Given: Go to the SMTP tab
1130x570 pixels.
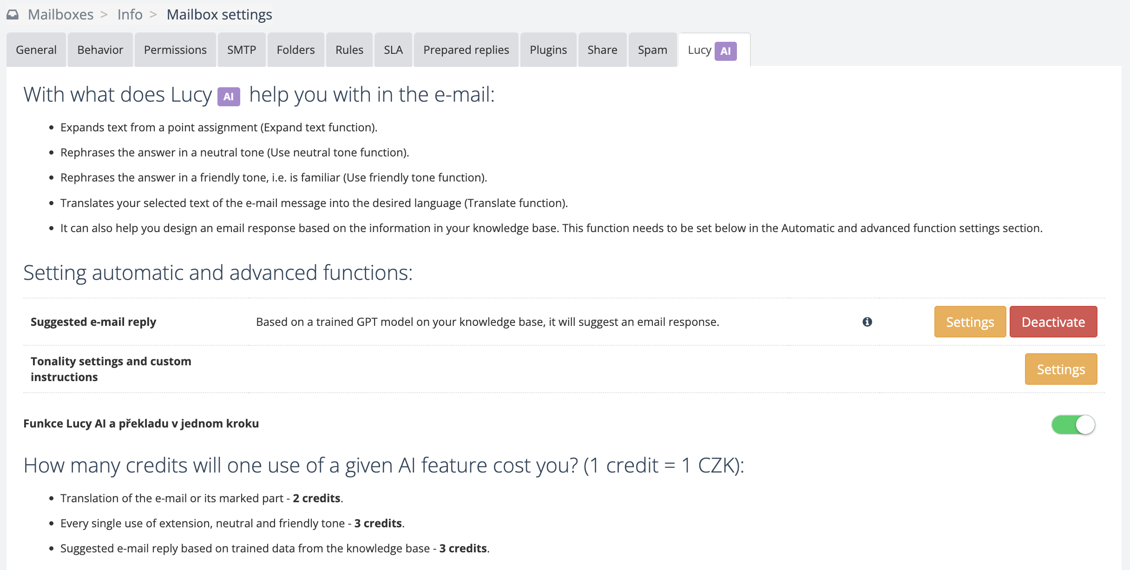Looking at the screenshot, I should 242,50.
